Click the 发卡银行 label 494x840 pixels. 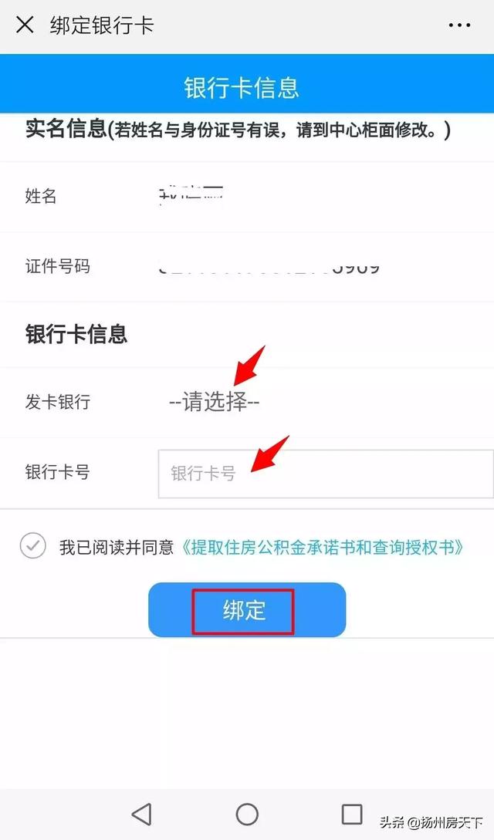57,402
